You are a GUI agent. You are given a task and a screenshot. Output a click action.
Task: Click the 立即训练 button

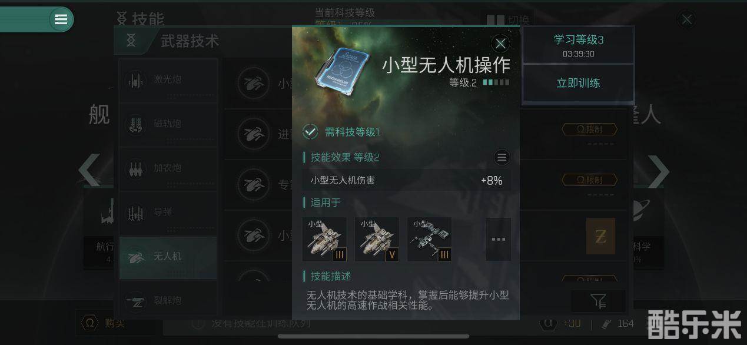point(578,83)
